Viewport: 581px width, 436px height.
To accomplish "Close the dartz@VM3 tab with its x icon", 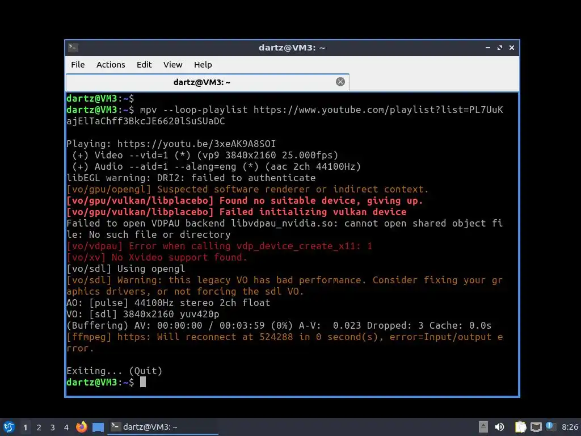I will pos(340,82).
